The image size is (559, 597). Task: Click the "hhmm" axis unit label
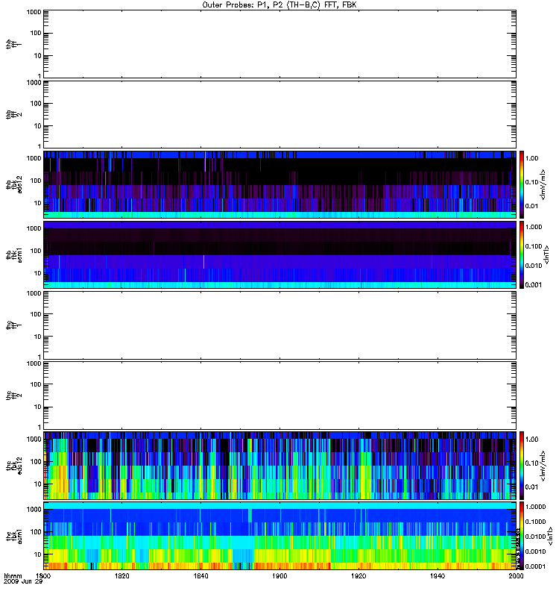click(x=13, y=576)
